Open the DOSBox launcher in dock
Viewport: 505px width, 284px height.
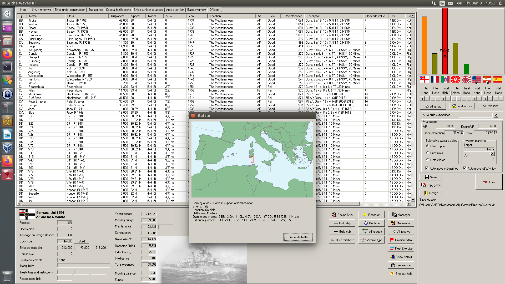pyautogui.click(x=7, y=121)
